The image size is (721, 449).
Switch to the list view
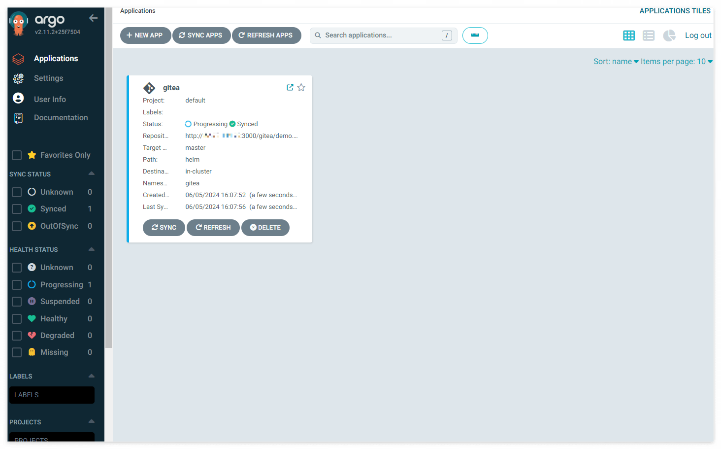coord(649,35)
